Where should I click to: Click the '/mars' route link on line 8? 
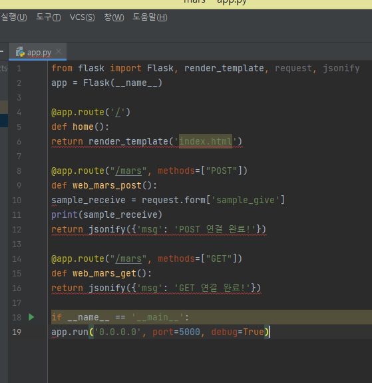coord(128,171)
